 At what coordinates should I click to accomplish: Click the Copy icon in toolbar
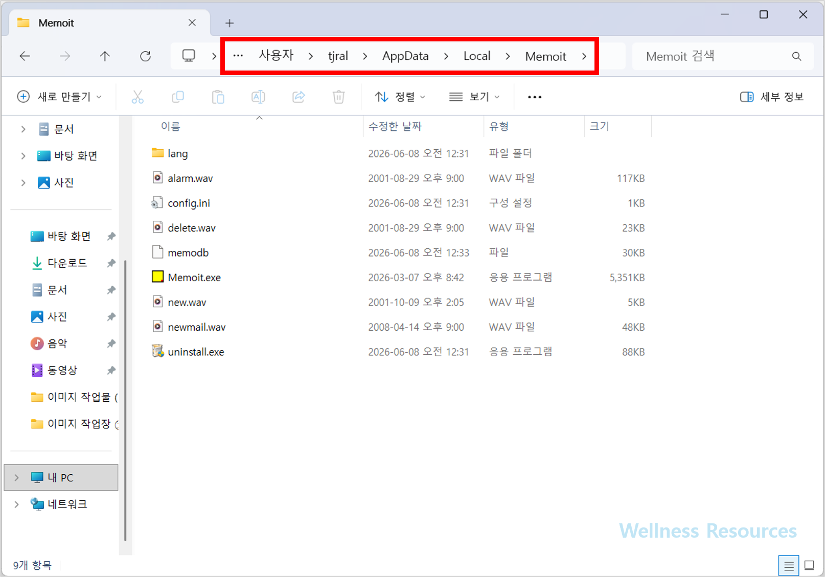pos(178,97)
